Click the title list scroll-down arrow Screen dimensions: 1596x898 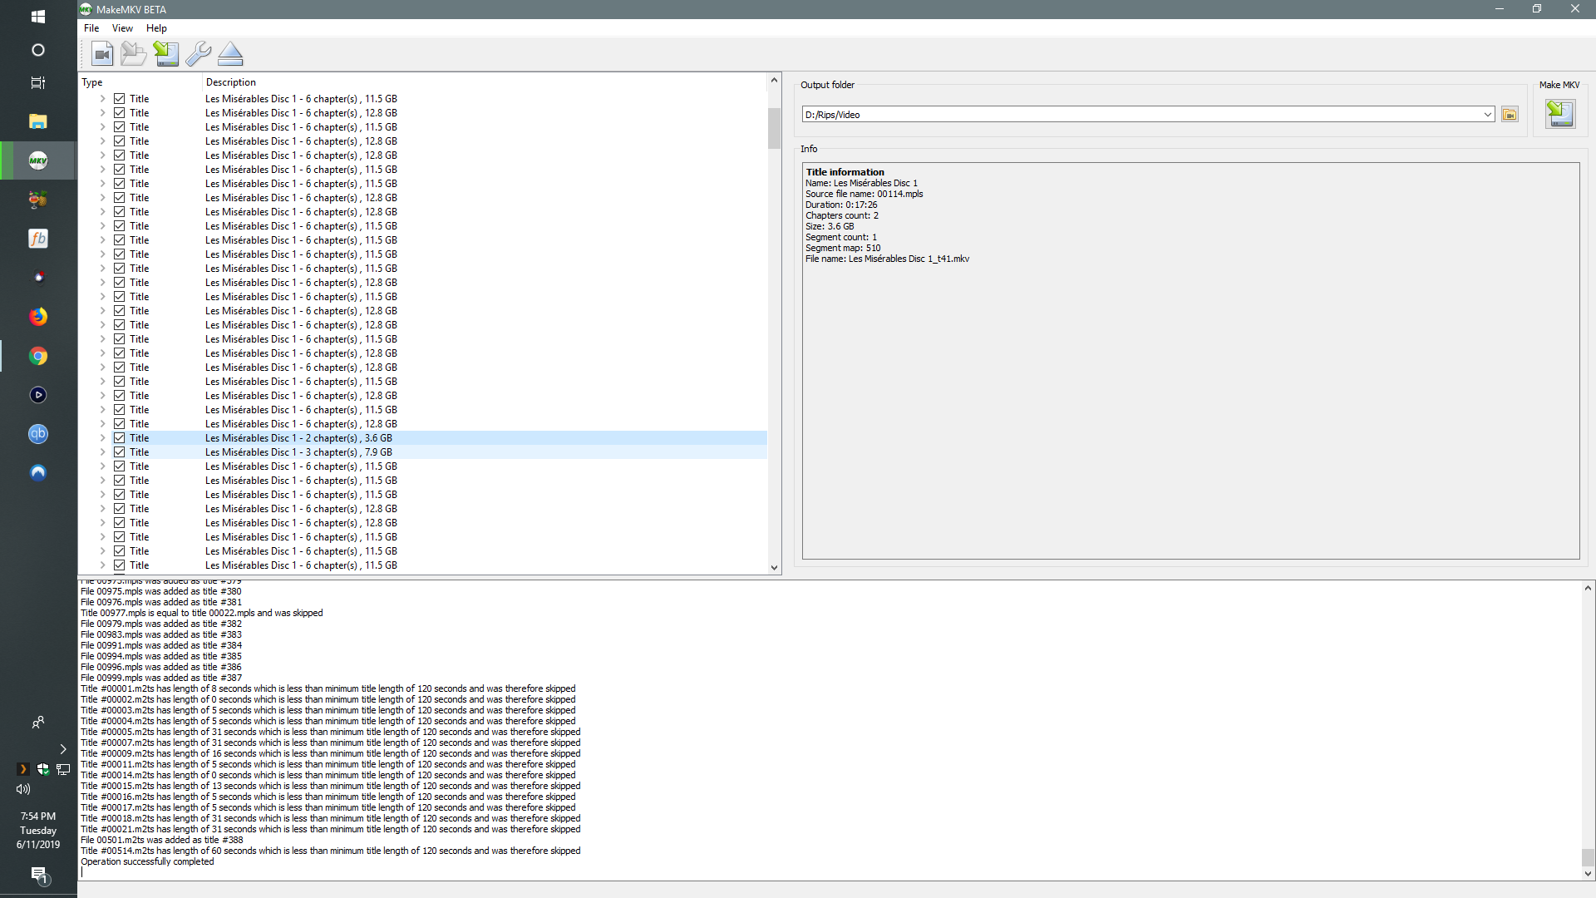[774, 568]
